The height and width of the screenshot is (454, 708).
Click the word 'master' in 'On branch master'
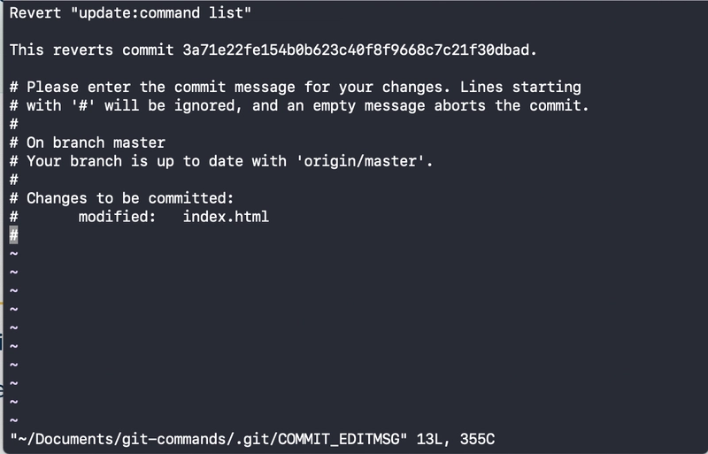(x=139, y=142)
